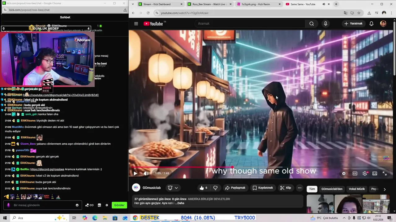Send message with green Gönder button
Image resolution: width=396 pixels, height=222 pixels.
pyautogui.click(x=119, y=205)
